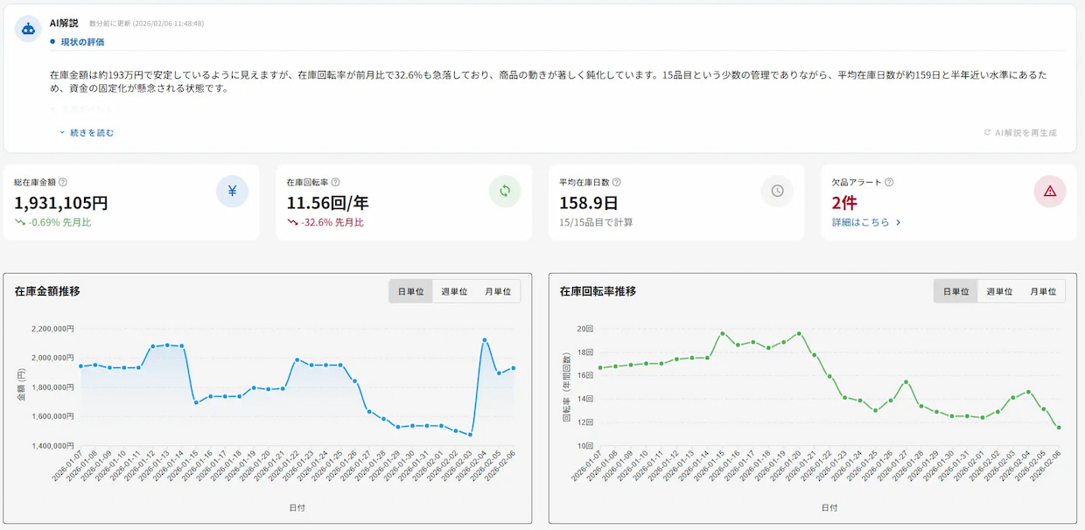This screenshot has width=1085, height=530.
Task: Click help icon next to 欠品アラート
Action: [x=889, y=183]
